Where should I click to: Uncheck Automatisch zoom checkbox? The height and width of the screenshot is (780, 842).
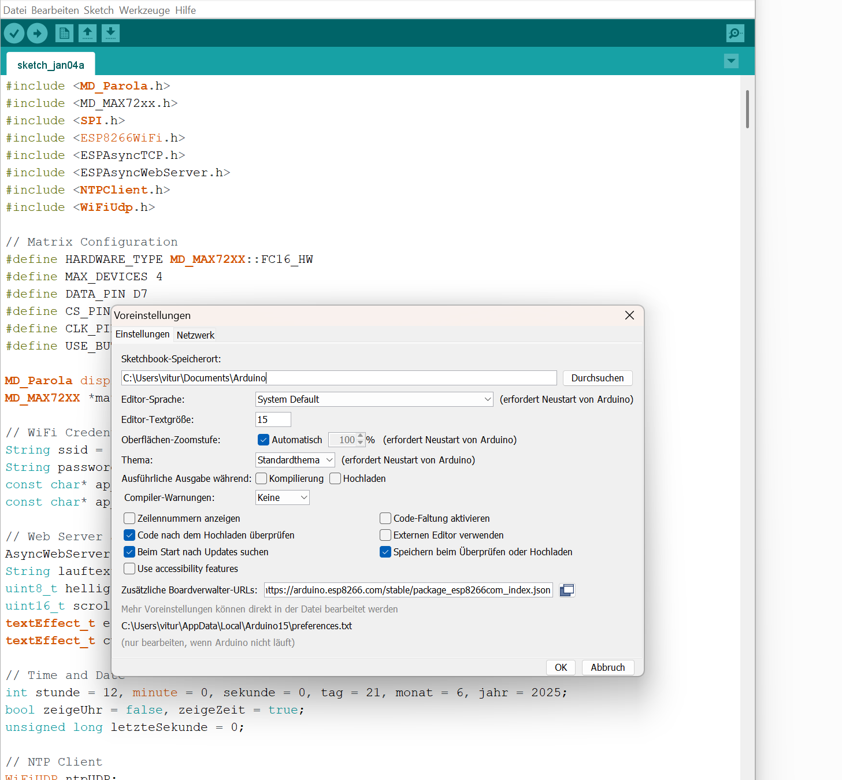click(264, 440)
